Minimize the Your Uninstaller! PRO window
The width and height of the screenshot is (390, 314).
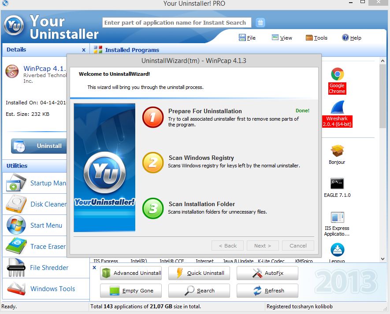coord(351,3)
